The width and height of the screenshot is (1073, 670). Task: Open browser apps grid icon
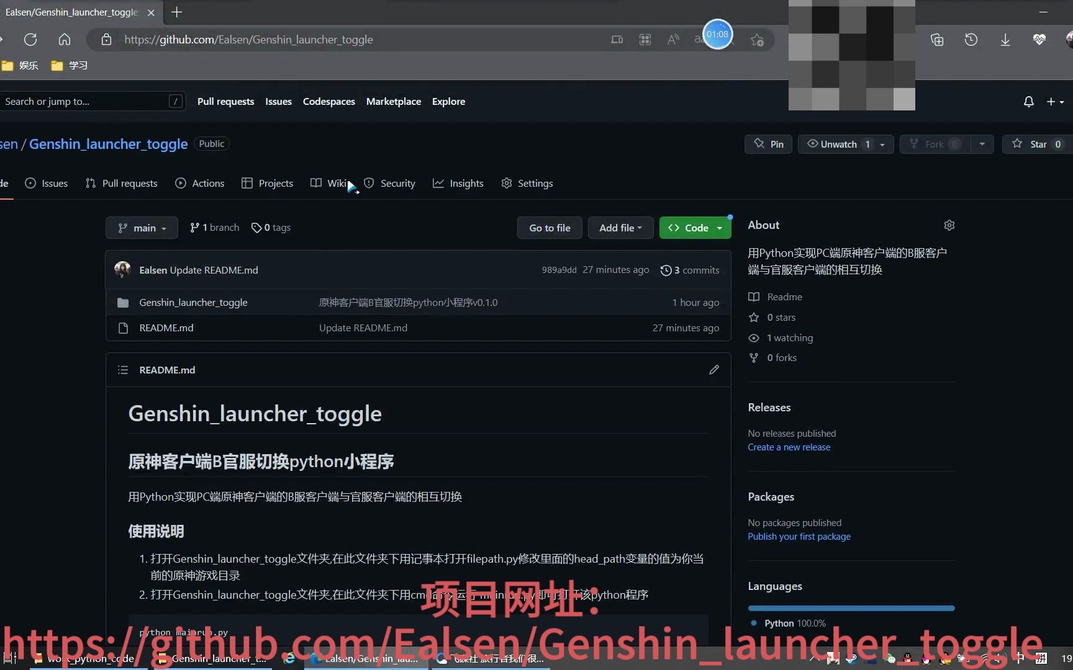click(x=645, y=40)
